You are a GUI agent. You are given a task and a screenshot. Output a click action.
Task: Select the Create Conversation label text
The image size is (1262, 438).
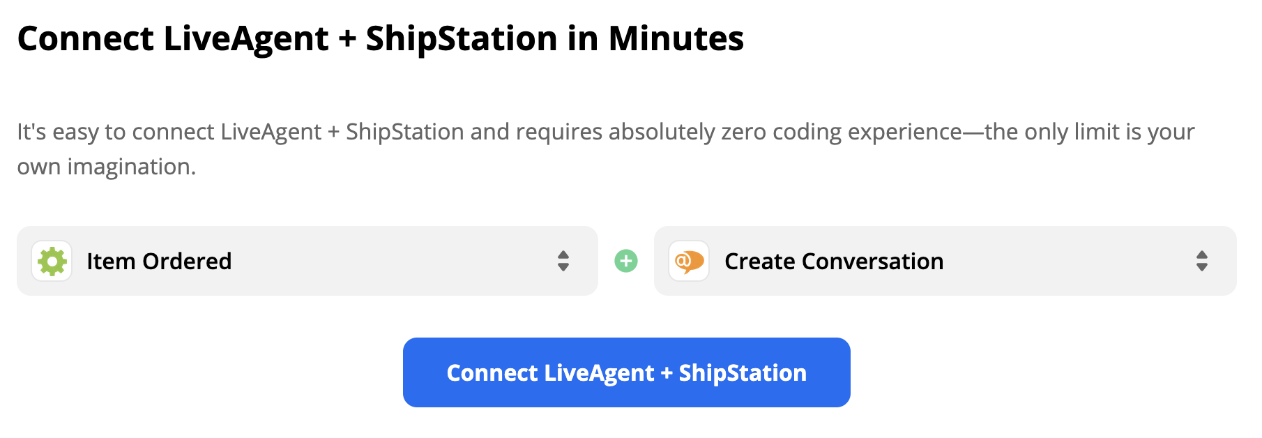point(833,261)
